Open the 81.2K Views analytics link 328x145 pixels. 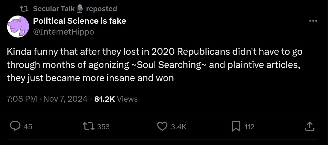click(x=116, y=99)
